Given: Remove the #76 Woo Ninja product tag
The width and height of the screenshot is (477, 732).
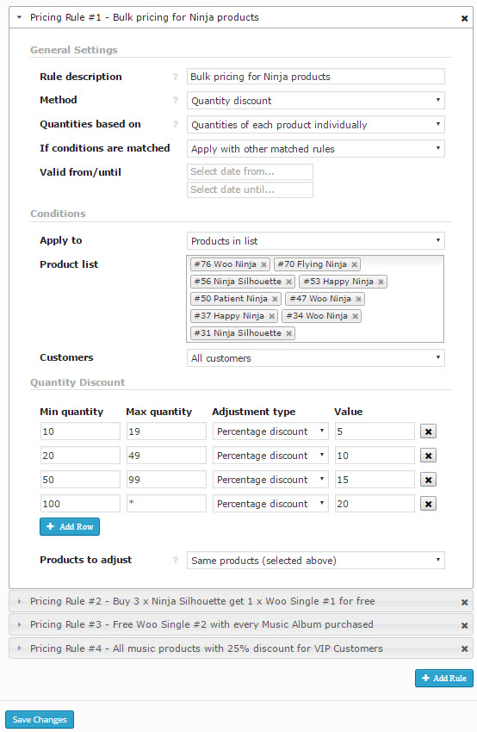Looking at the screenshot, I should coord(263,264).
